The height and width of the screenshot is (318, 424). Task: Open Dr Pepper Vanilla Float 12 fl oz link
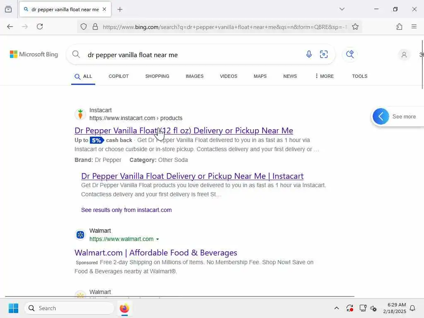(x=183, y=130)
